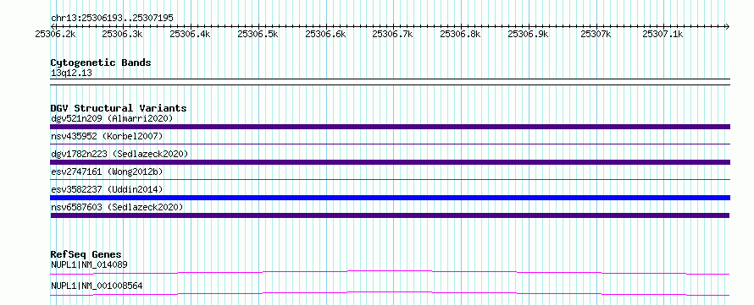
Task: Select the esv2747161 (Wong2012b) label
Action: pyautogui.click(x=107, y=172)
